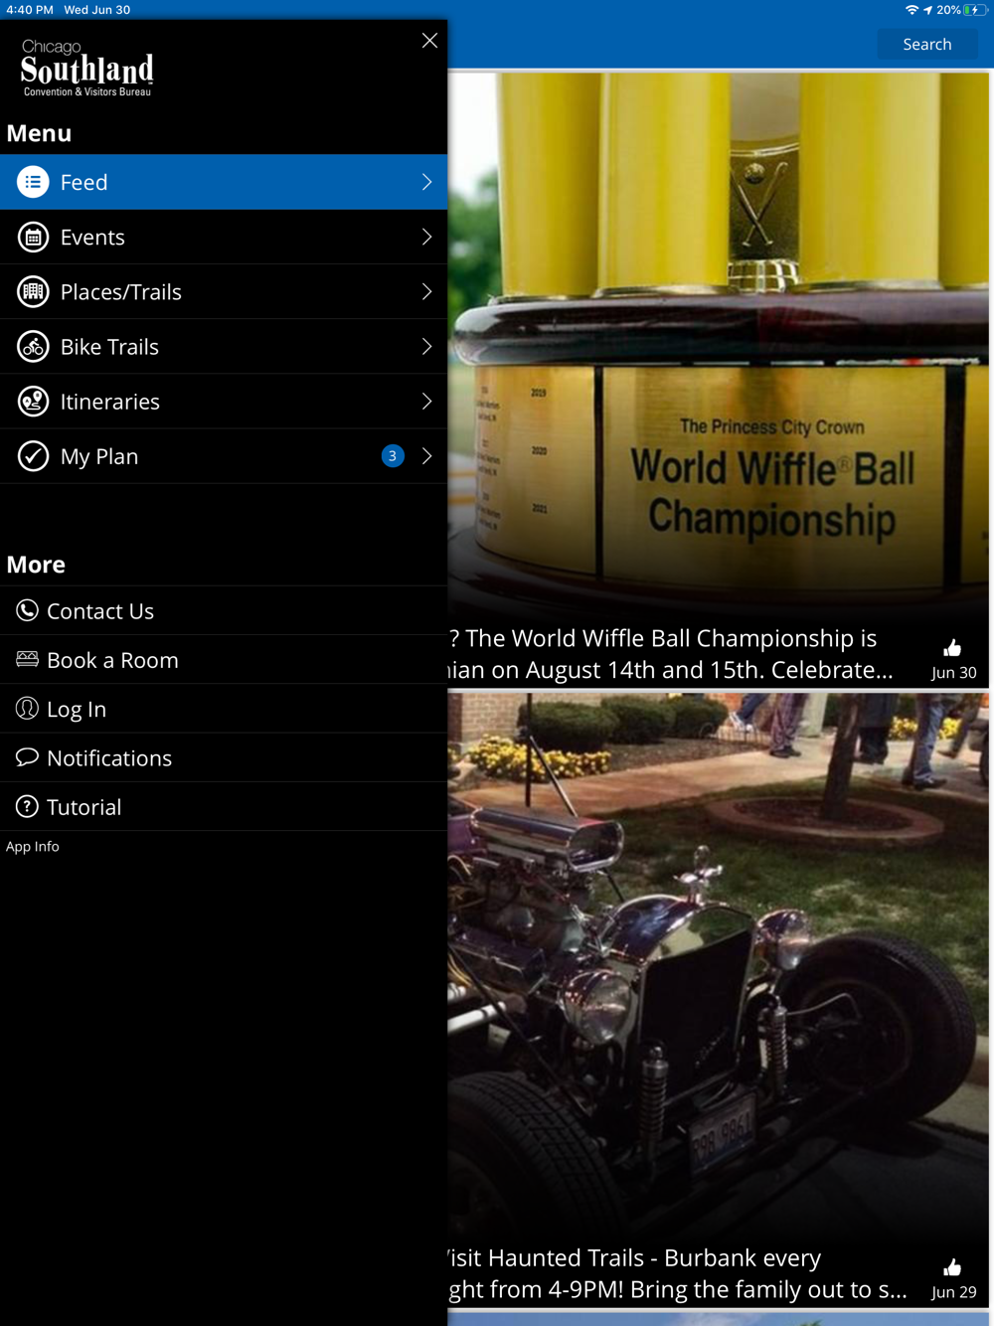Click the Book a Room bed icon
The width and height of the screenshot is (994, 1326).
tap(27, 659)
